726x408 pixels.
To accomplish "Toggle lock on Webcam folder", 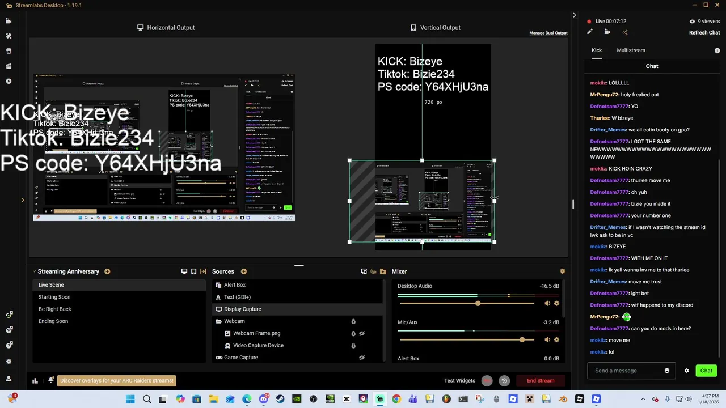I will (x=353, y=321).
